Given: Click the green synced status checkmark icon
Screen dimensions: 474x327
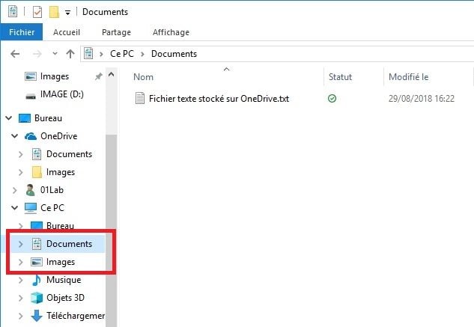Looking at the screenshot, I should (x=332, y=99).
